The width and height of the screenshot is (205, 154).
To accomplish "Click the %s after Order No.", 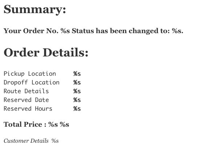I will click(65, 31).
